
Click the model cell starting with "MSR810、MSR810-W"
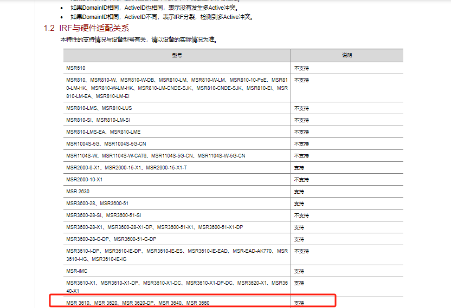[x=177, y=88]
